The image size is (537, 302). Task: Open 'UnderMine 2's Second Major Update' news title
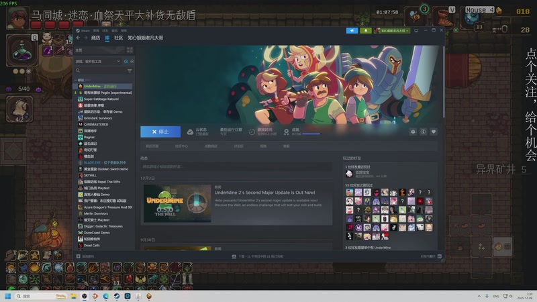pyautogui.click(x=264, y=193)
